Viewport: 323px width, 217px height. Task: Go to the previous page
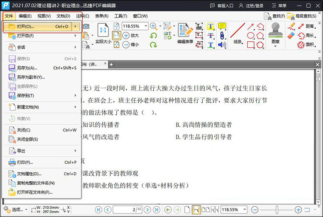pyautogui.click(x=108, y=210)
